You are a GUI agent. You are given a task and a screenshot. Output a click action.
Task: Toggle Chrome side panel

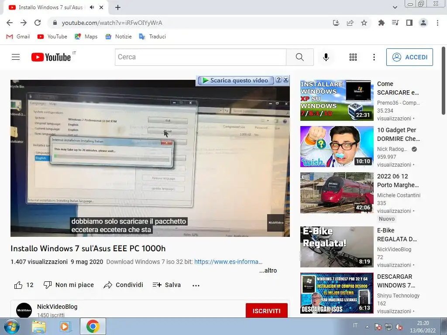pos(409,23)
